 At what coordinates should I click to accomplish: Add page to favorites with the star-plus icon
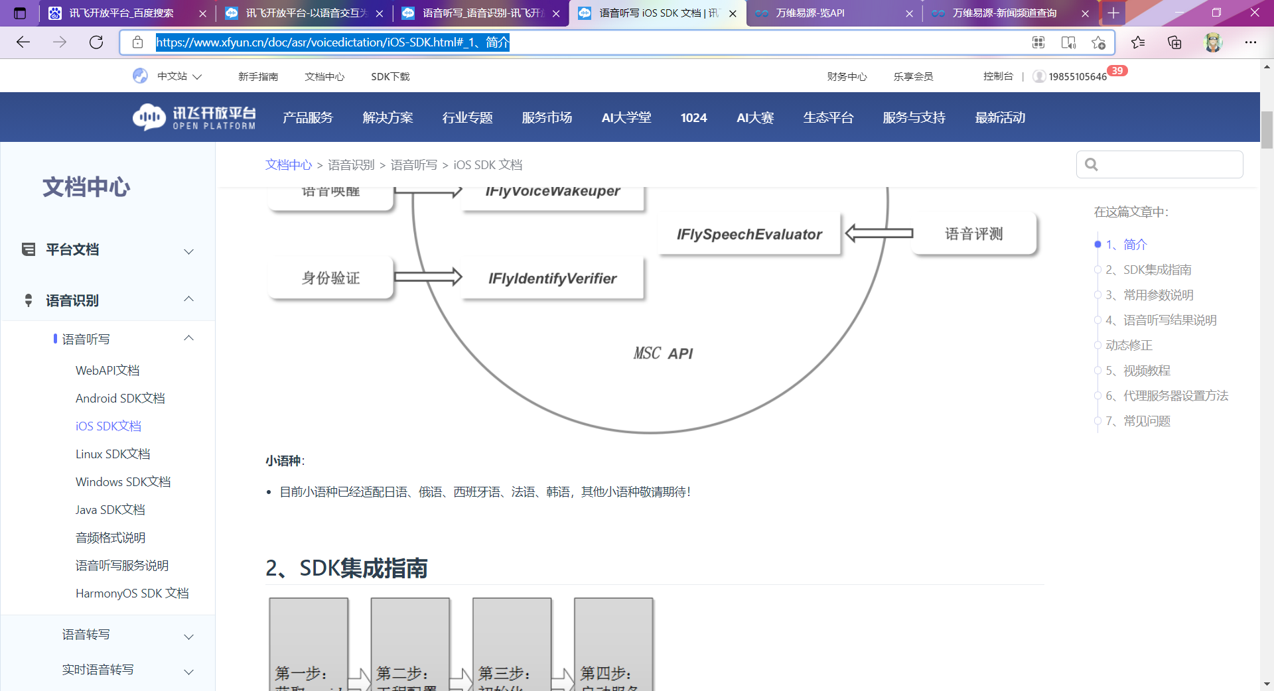point(1098,42)
